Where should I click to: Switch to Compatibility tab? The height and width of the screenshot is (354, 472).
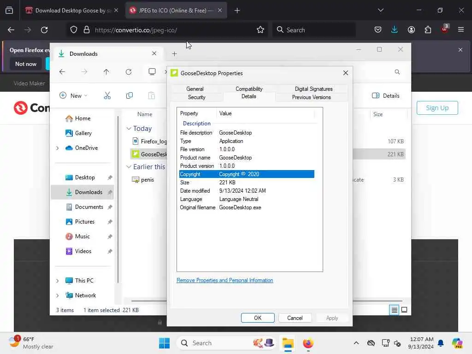click(249, 89)
